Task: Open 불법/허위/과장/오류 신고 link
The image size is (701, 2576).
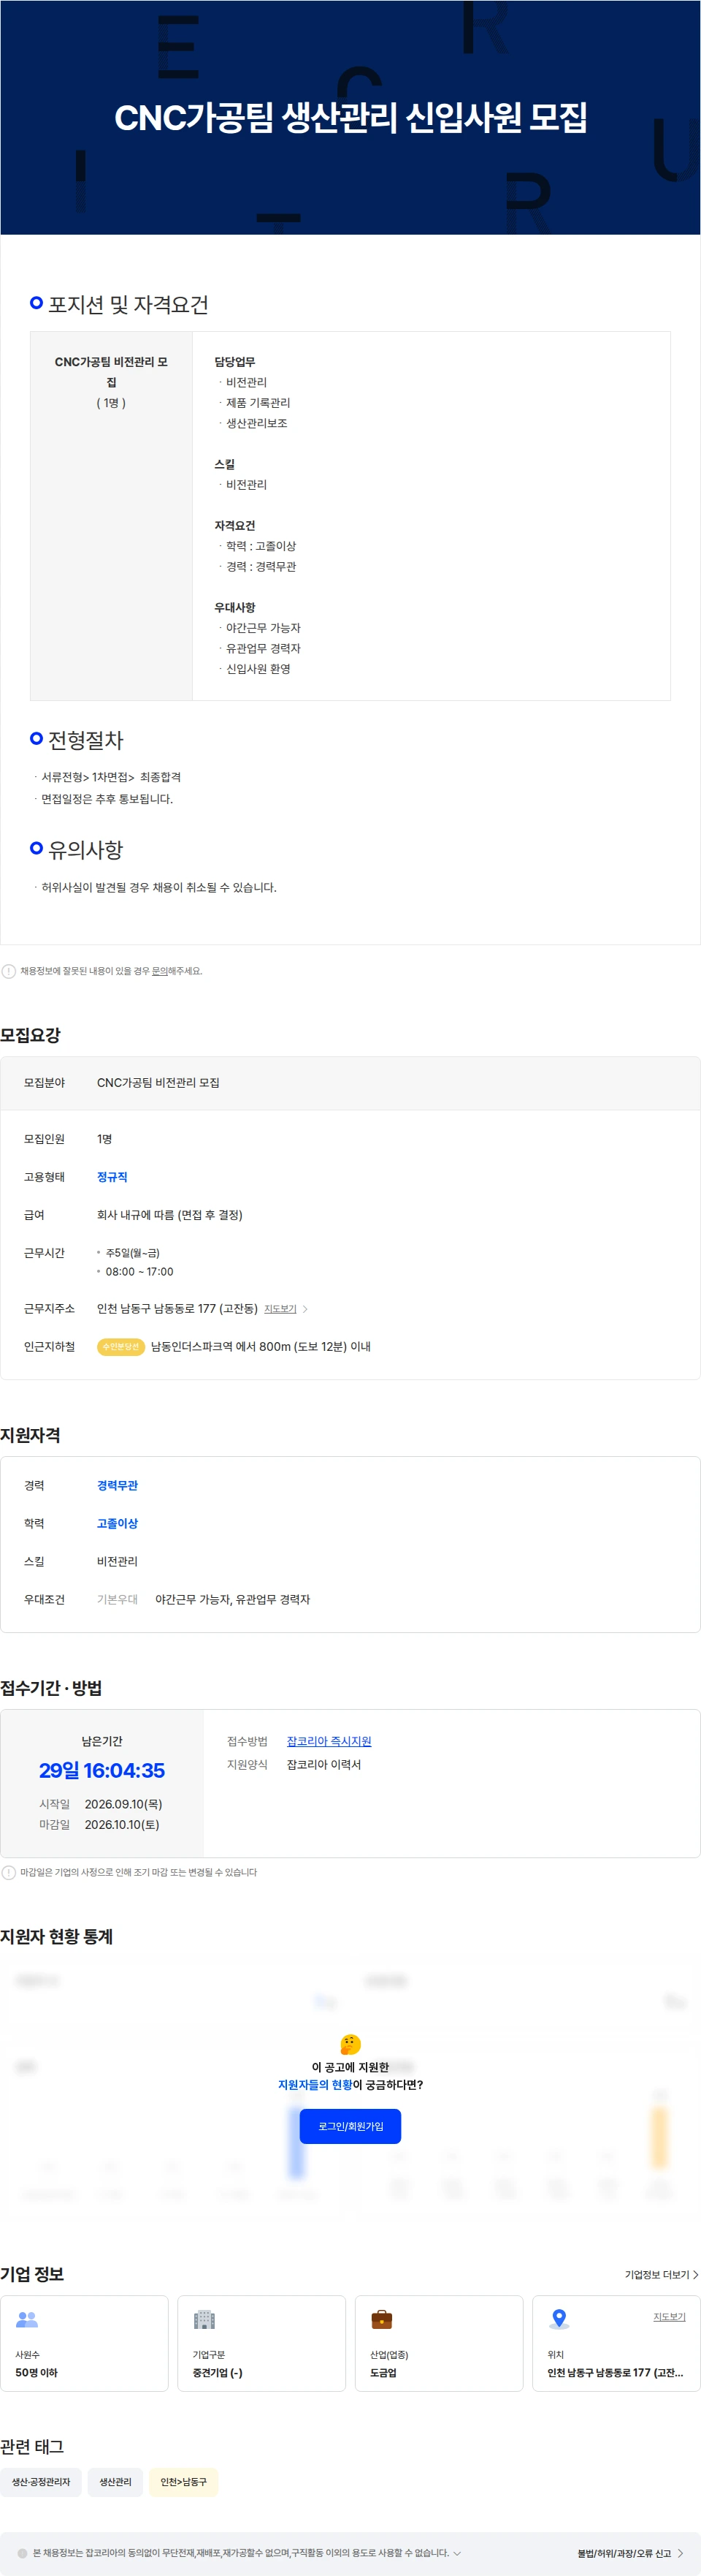Action: (630, 2553)
